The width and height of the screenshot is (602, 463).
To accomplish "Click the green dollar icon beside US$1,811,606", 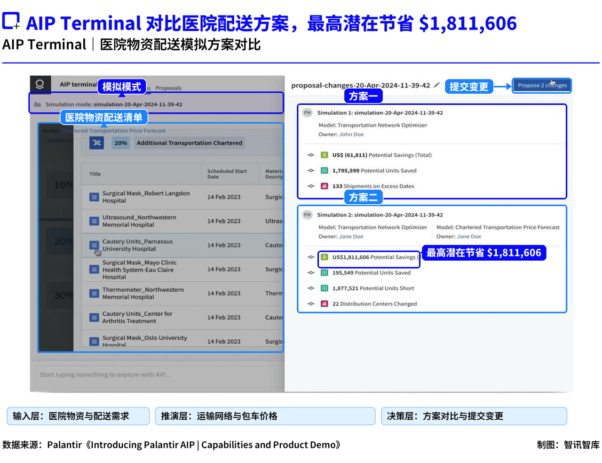I will [x=324, y=257].
